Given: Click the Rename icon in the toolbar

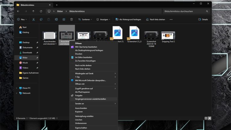Looking at the screenshot, I should (x=56, y=19).
